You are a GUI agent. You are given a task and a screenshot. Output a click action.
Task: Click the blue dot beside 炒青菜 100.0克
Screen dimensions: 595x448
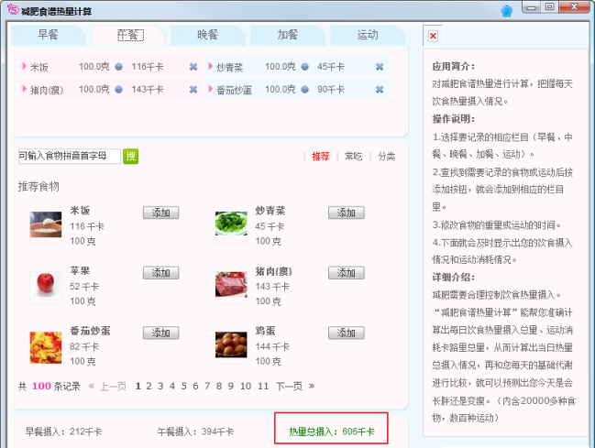click(x=304, y=67)
